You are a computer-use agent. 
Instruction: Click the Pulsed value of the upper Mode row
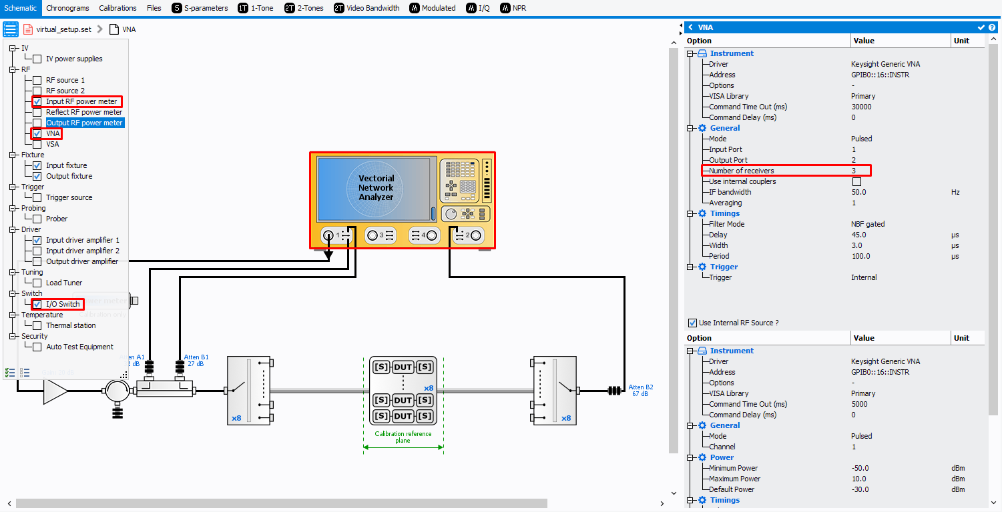[x=861, y=139]
